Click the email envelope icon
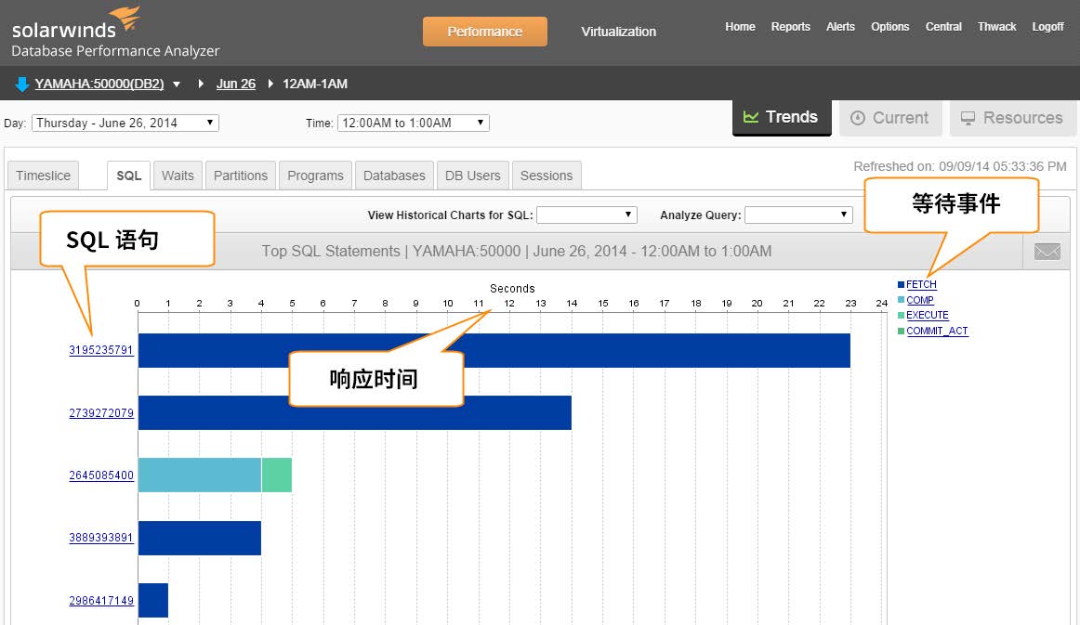Viewport: 1080px width, 625px height. point(1047,252)
